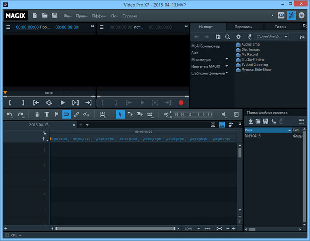Toggle the speaker mute icon

pyautogui.click(x=224, y=114)
